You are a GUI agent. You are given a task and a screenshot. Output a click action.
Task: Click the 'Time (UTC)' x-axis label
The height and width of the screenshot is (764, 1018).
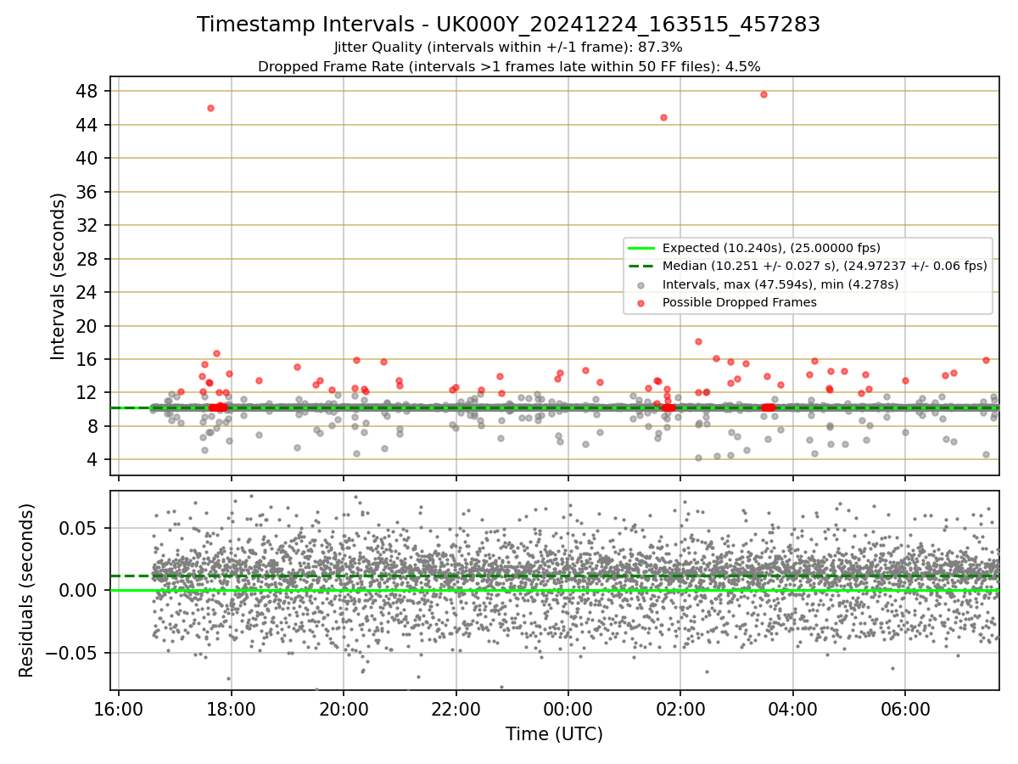pyautogui.click(x=554, y=734)
